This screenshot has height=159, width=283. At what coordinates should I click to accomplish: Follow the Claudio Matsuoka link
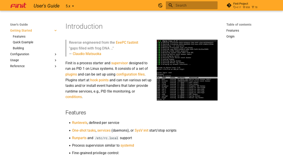(87, 54)
